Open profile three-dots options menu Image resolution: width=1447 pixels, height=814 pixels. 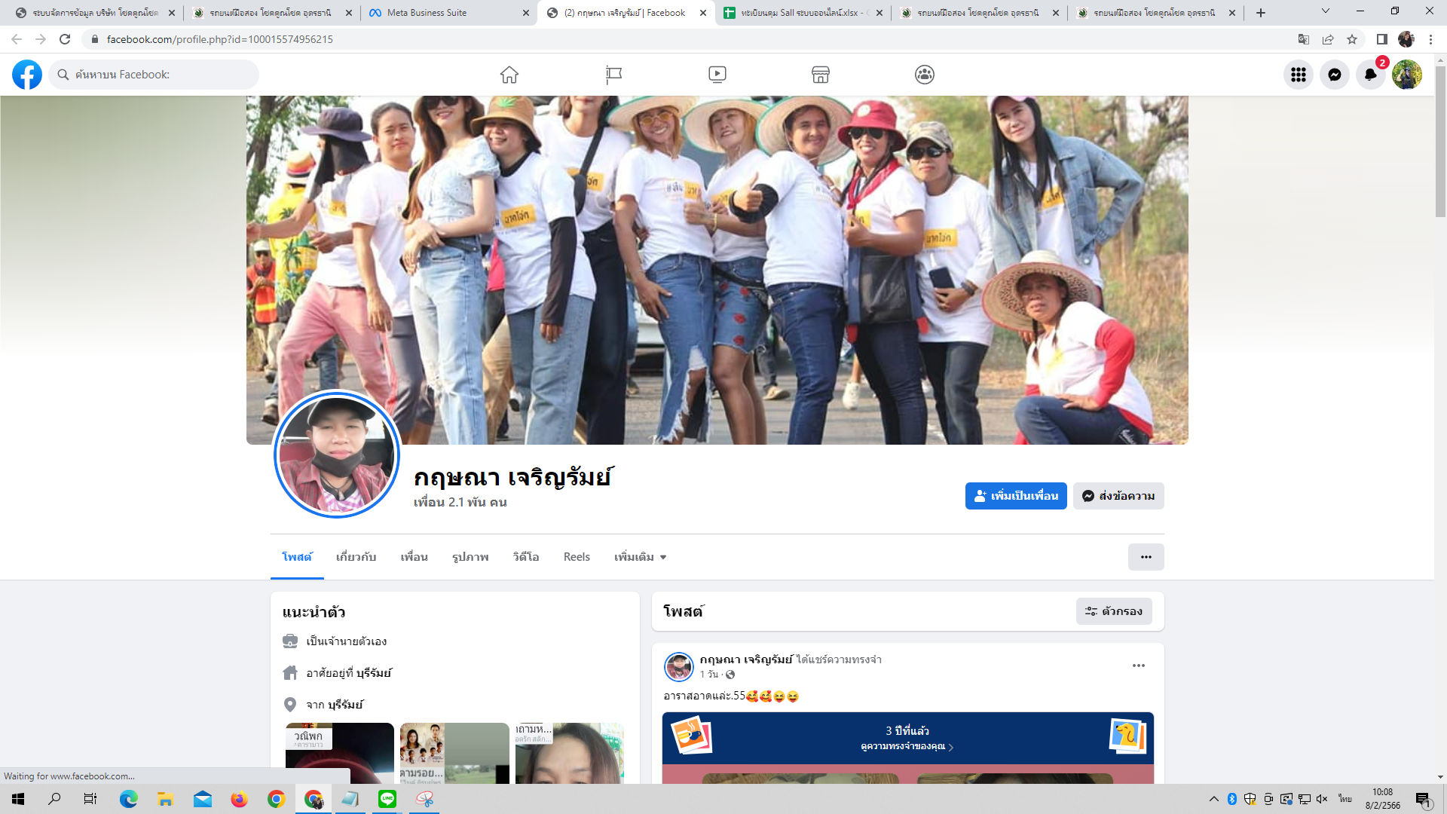[x=1146, y=557]
